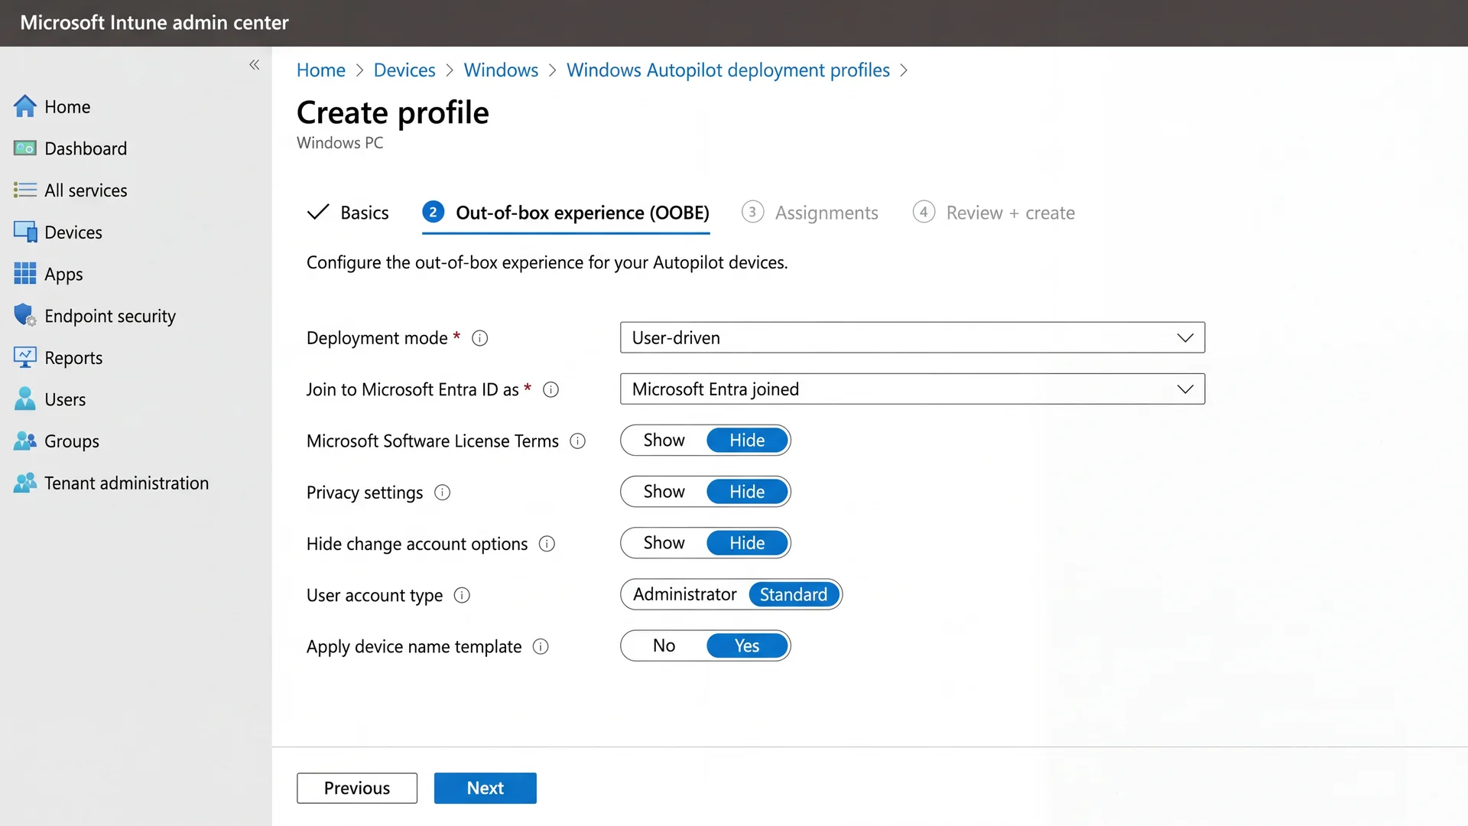Image resolution: width=1468 pixels, height=826 pixels.
Task: Click the Endpoint security shield icon
Action: (24, 315)
